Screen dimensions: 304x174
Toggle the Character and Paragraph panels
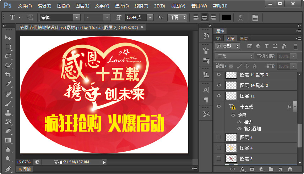click(x=255, y=18)
